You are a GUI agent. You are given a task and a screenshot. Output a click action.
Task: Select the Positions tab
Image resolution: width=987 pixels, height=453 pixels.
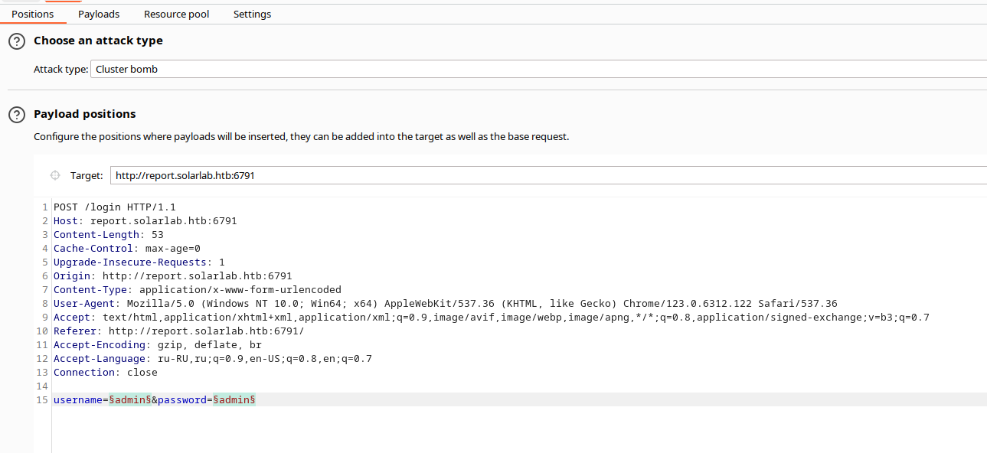(x=33, y=14)
